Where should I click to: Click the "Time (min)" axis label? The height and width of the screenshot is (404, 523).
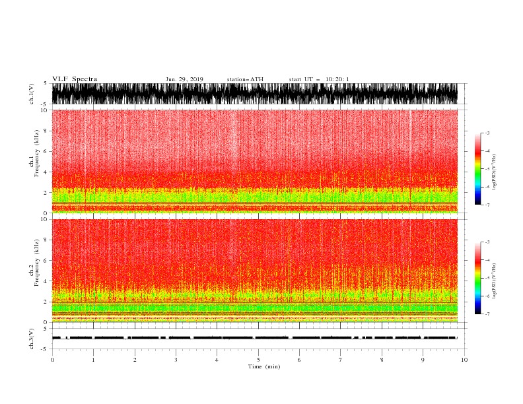coord(264,366)
